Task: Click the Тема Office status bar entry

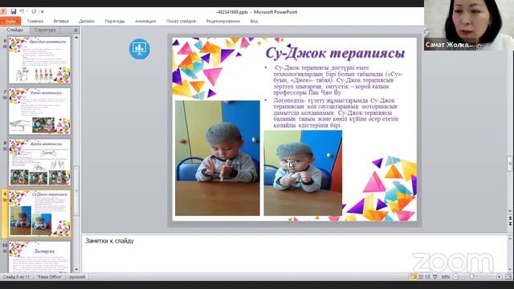Action: click(x=49, y=277)
